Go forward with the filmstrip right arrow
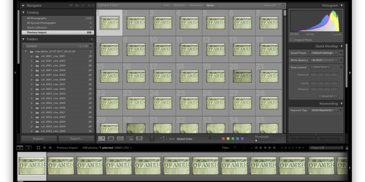The image size is (365, 182). pos(50,148)
